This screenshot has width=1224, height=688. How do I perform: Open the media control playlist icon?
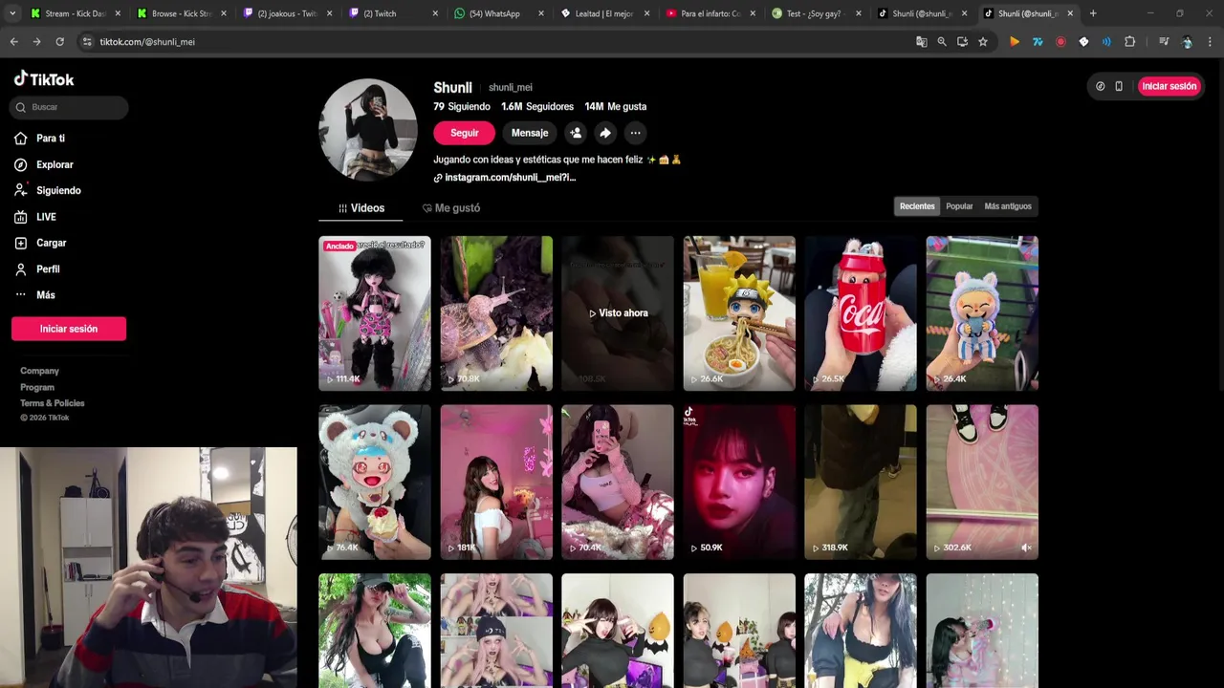pos(1164,42)
